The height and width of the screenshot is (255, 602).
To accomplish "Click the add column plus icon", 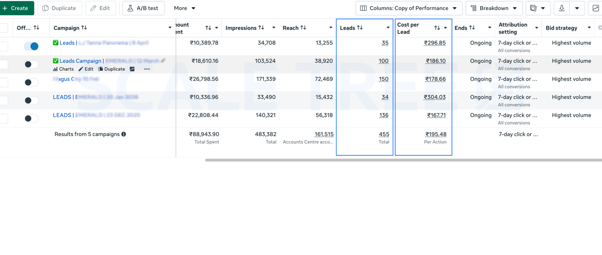I will [x=600, y=27].
